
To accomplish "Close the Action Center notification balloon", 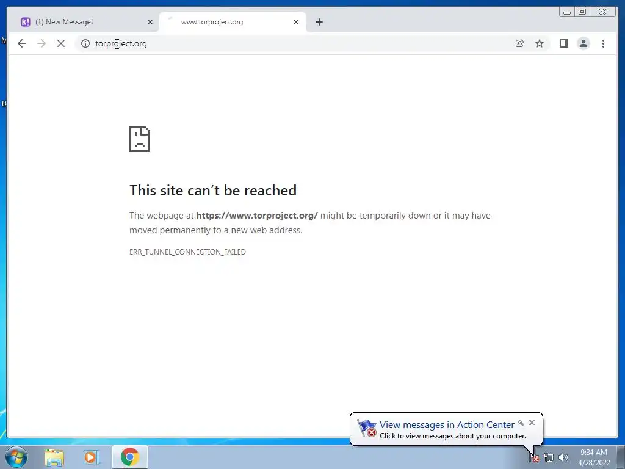I will [x=532, y=423].
